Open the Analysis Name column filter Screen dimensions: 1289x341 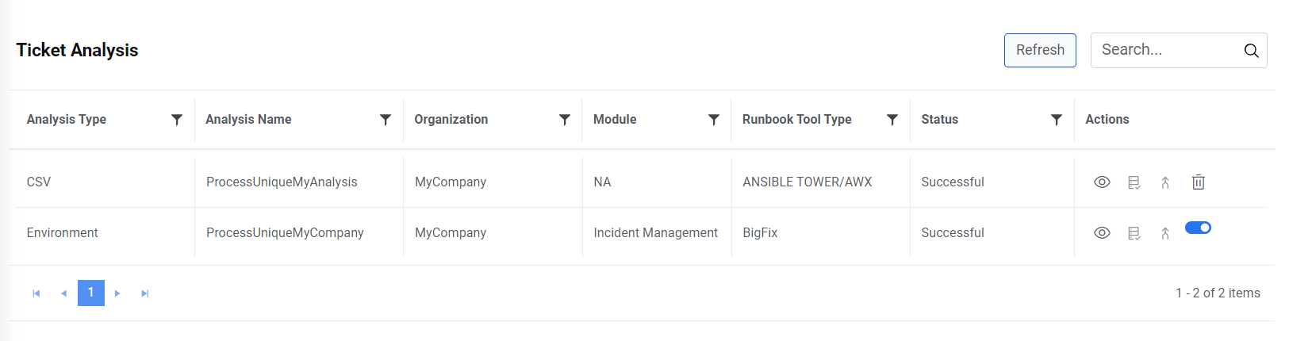coord(386,120)
